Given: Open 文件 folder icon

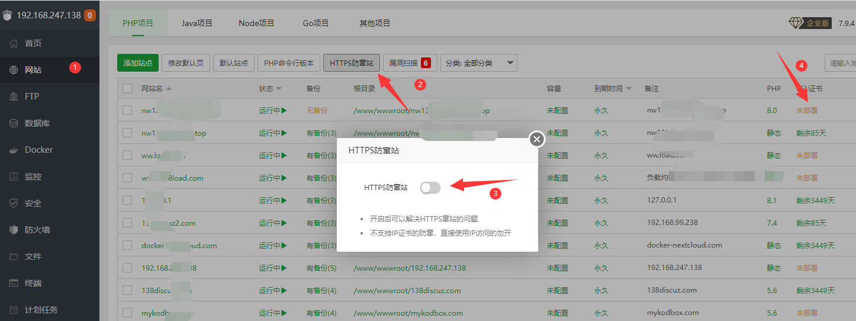Looking at the screenshot, I should click(14, 256).
